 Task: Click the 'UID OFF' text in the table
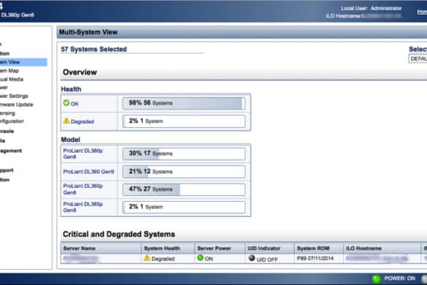pyautogui.click(x=267, y=259)
